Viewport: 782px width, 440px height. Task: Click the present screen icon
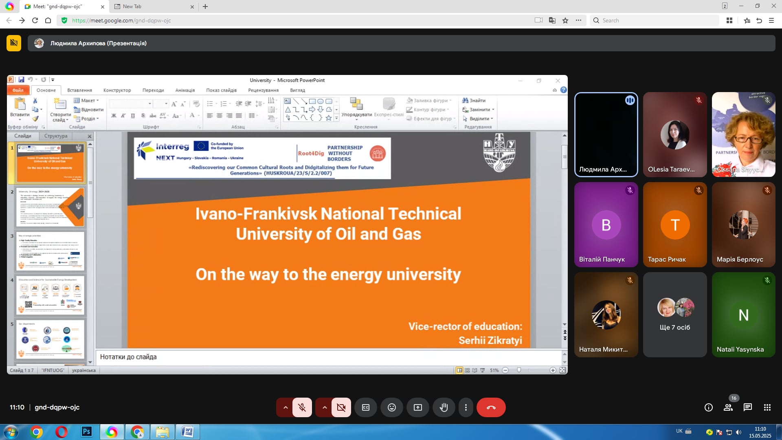point(417,407)
